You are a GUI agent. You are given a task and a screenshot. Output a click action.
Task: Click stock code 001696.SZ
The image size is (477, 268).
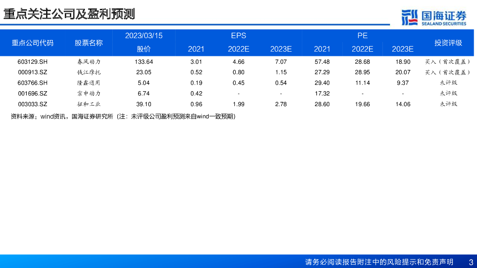tap(33, 94)
